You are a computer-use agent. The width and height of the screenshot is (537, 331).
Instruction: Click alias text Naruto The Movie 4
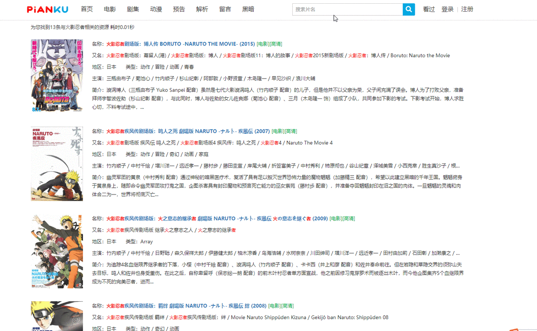click(309, 143)
